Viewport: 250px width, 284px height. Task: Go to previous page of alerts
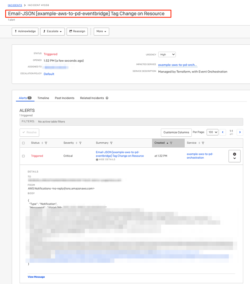tap(223, 132)
